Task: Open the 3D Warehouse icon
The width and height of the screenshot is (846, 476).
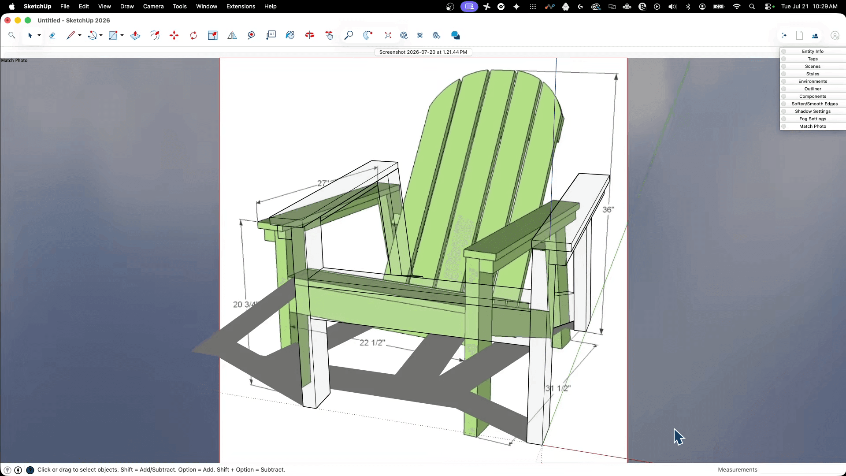Action: [x=404, y=36]
